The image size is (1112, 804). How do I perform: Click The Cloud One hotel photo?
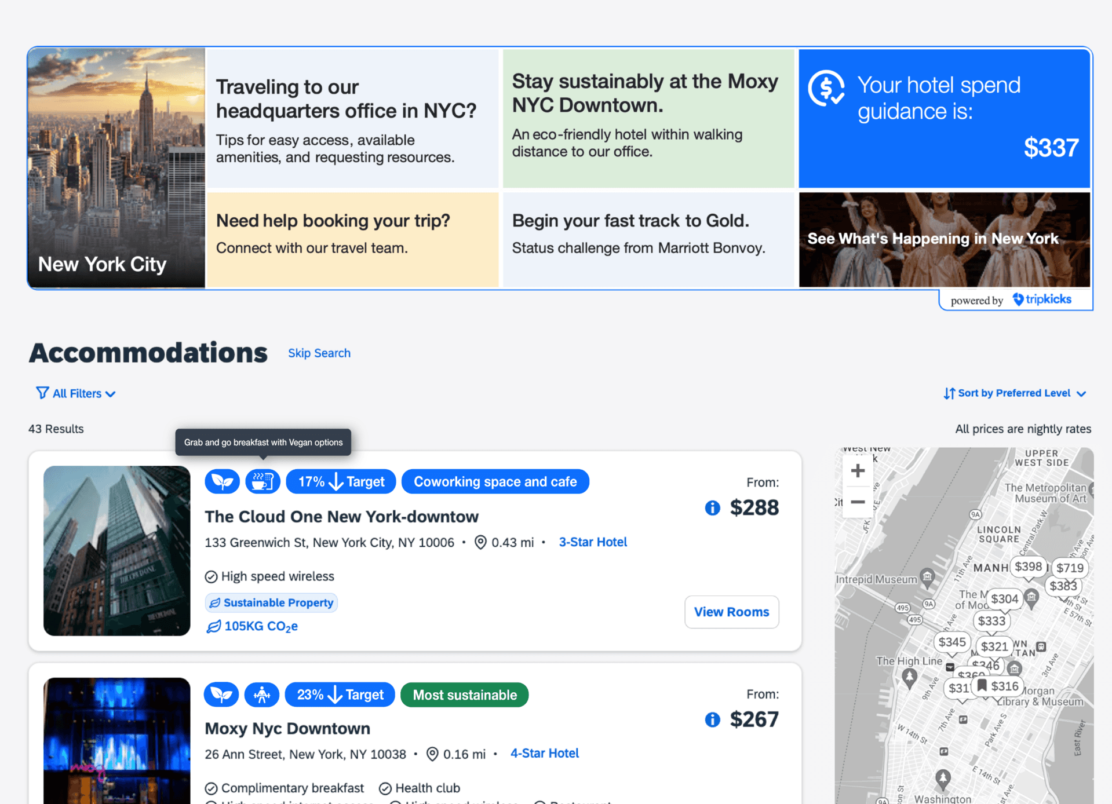(x=117, y=550)
